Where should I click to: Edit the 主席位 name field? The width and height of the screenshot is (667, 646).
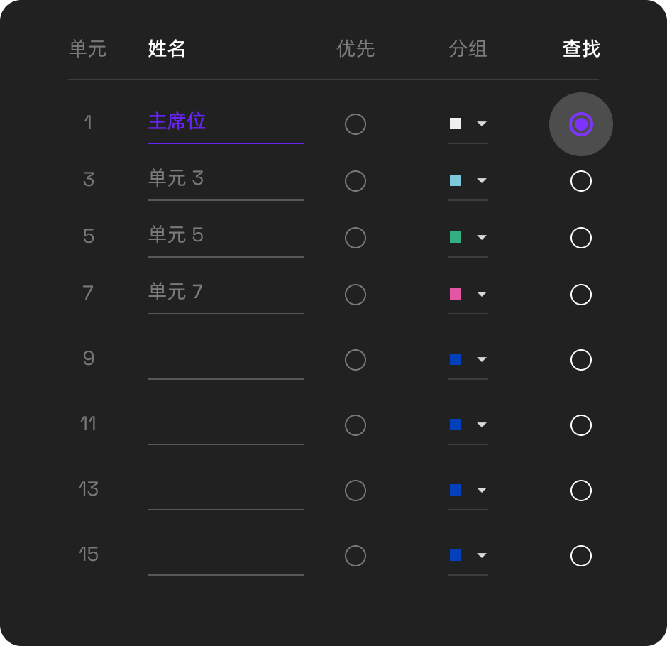(226, 124)
